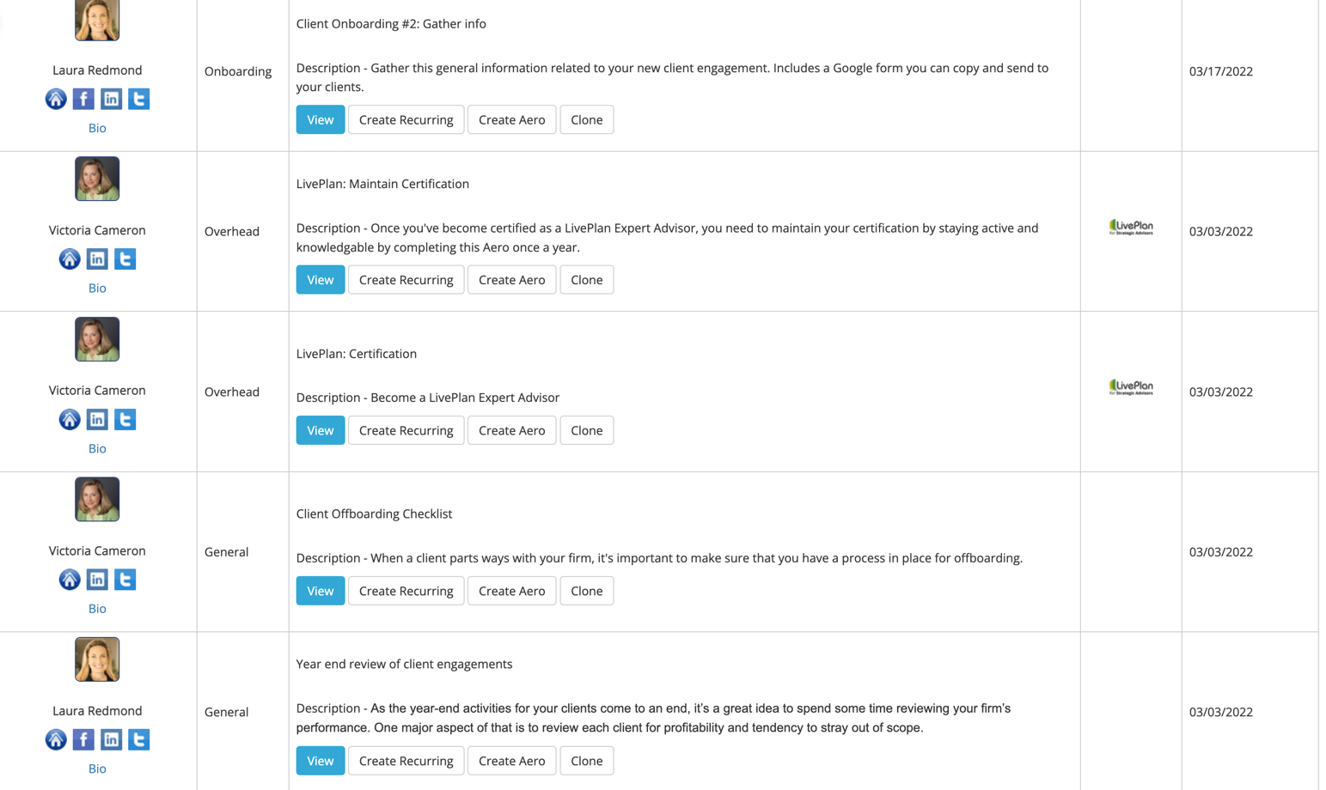Click Victoria Cameron's photo in LivePlan Certification row

click(x=97, y=339)
